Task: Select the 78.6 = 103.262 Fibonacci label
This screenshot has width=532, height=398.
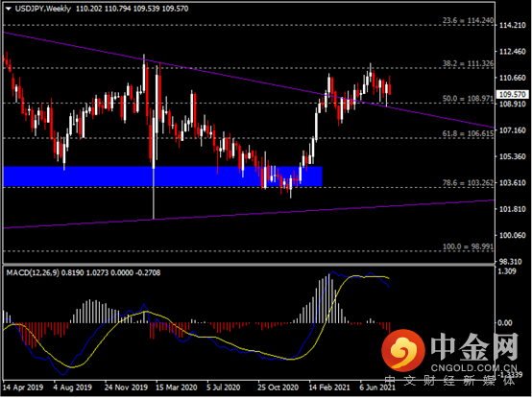Action: (x=468, y=183)
